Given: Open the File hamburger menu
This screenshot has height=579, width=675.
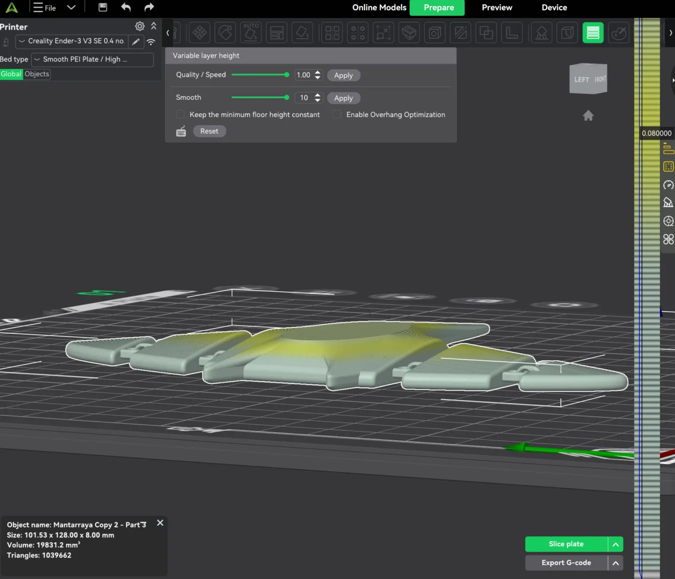Looking at the screenshot, I should coord(44,7).
